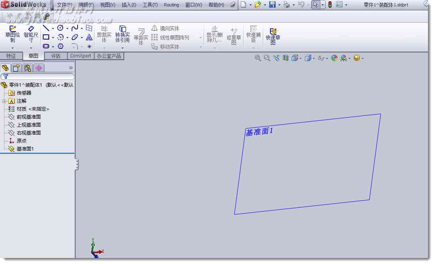The width and height of the screenshot is (434, 264).
Task: Click Undo icon in top toolbar
Action: pos(301,4)
